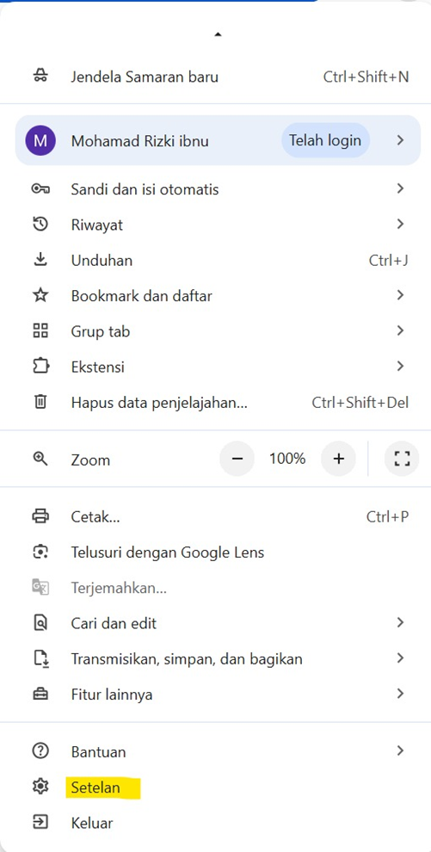Decrease zoom with the minus button

point(237,459)
